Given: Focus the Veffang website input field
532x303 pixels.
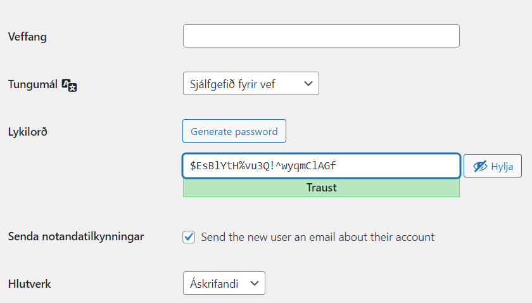Looking at the screenshot, I should (x=321, y=35).
